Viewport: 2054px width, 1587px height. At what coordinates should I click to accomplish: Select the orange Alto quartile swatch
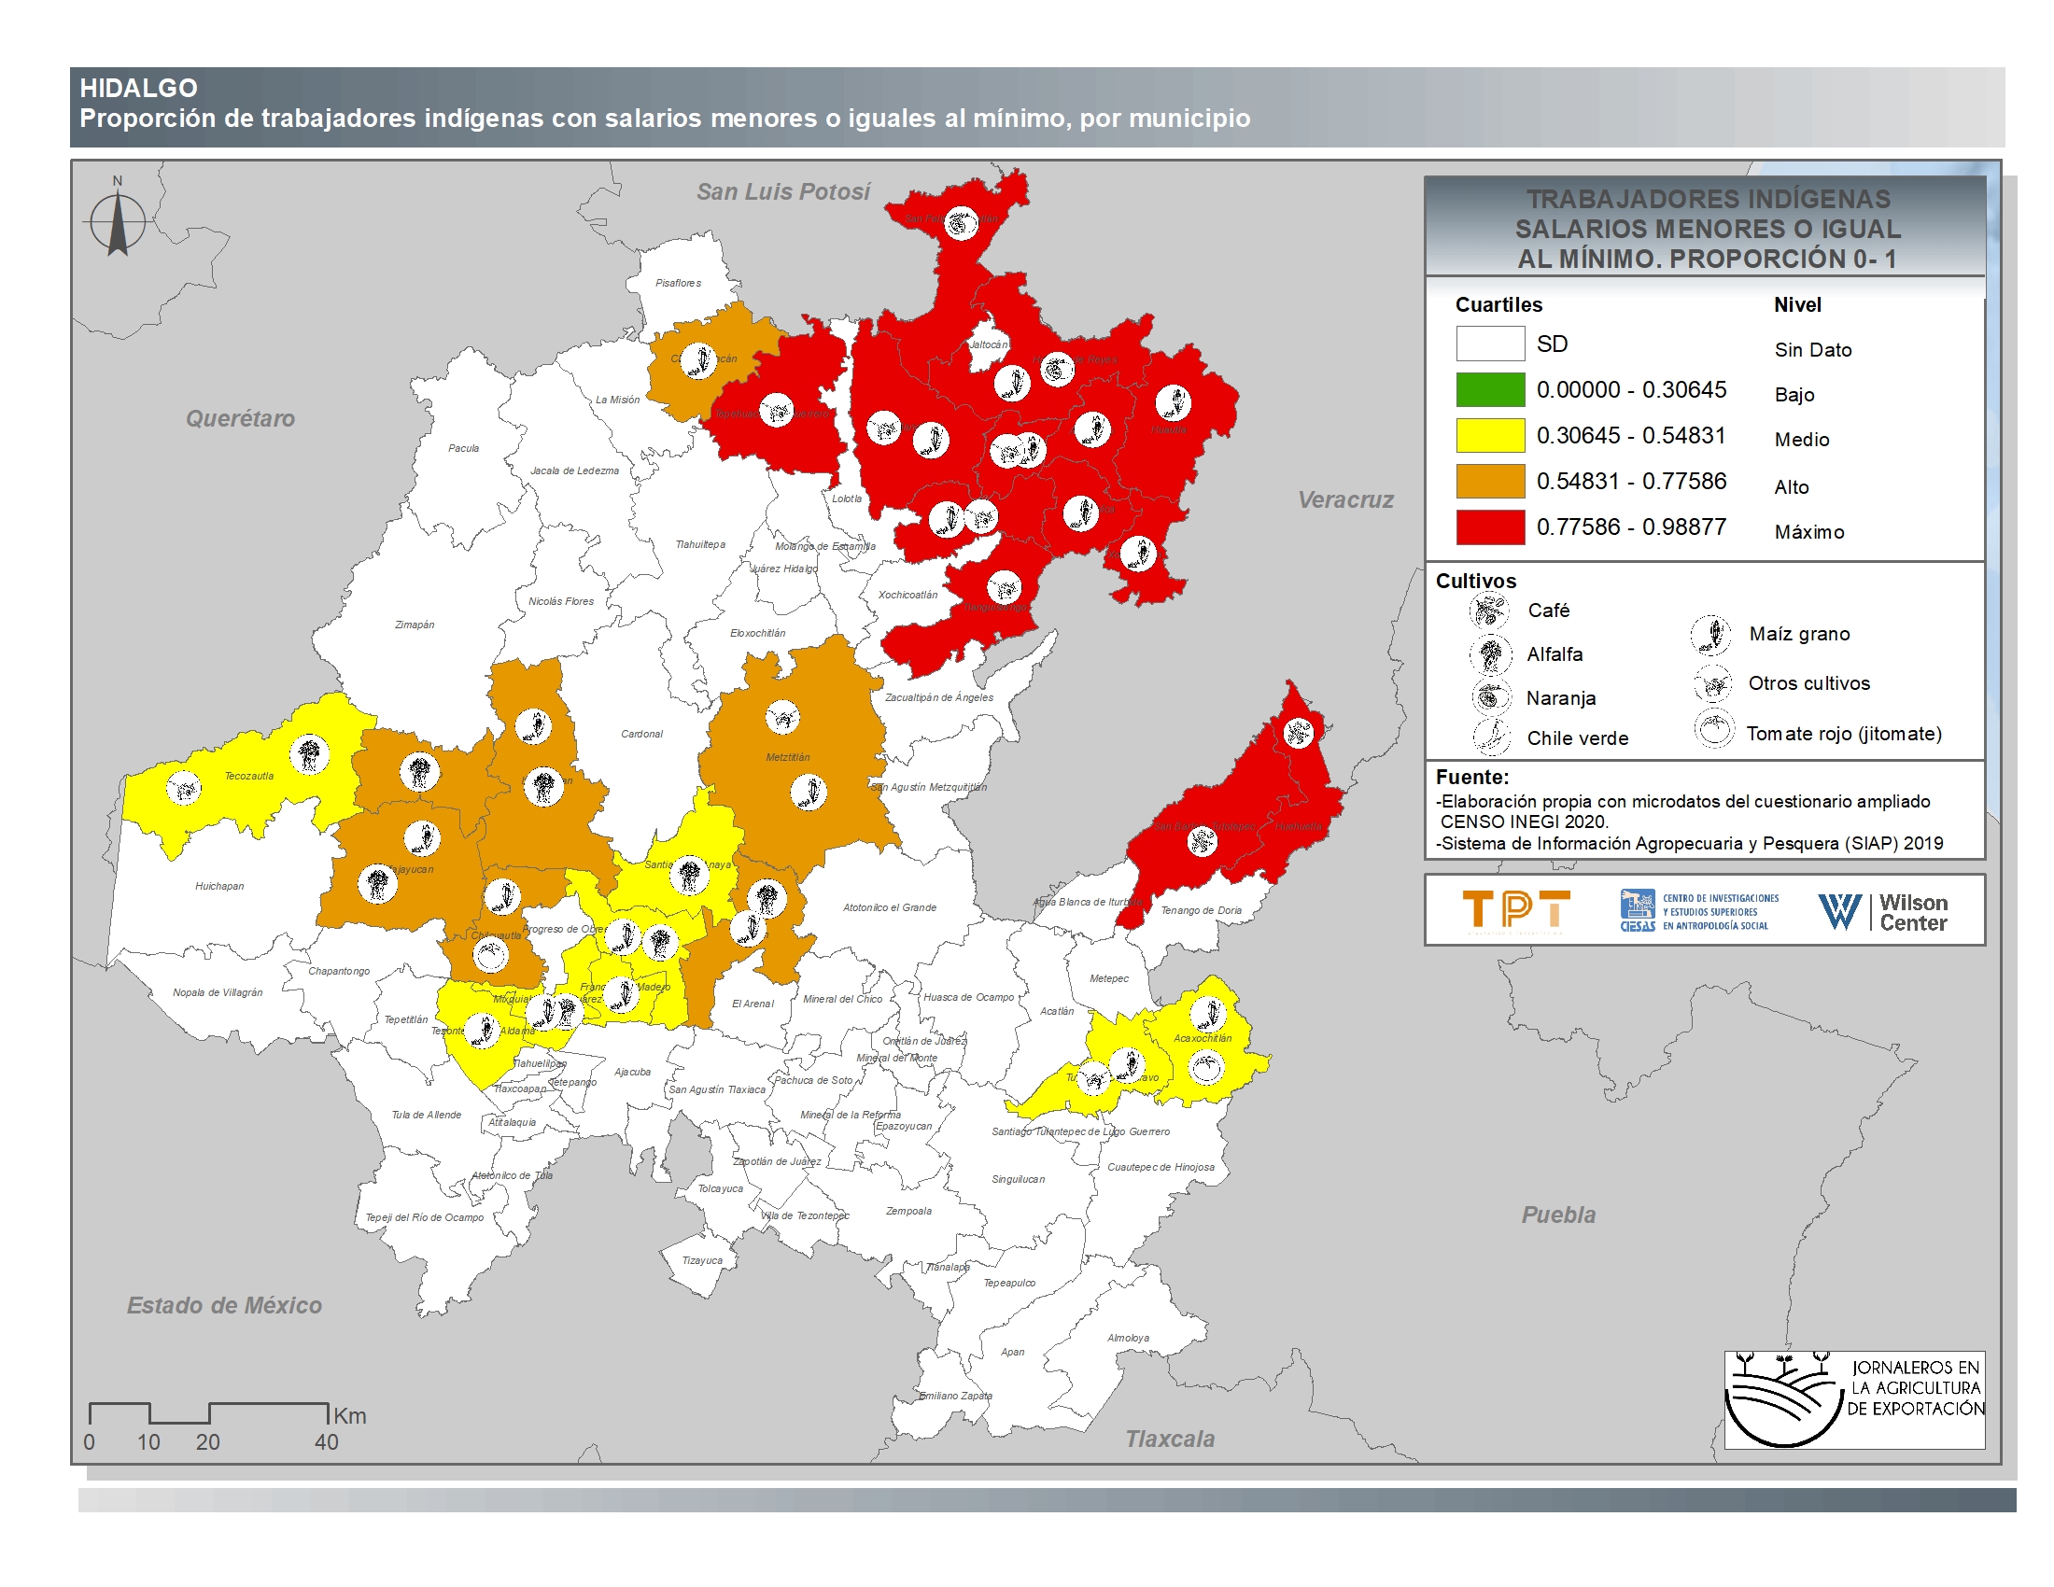pos(1490,482)
